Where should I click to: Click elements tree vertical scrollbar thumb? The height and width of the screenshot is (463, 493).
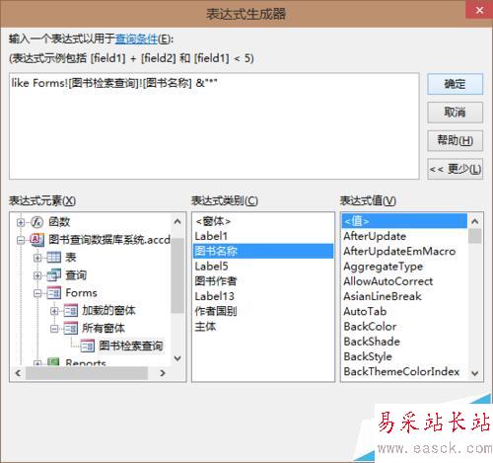(177, 275)
